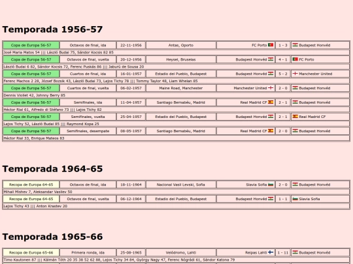Click the 1 - 1 score against Slavia Sofia

click(283, 199)
